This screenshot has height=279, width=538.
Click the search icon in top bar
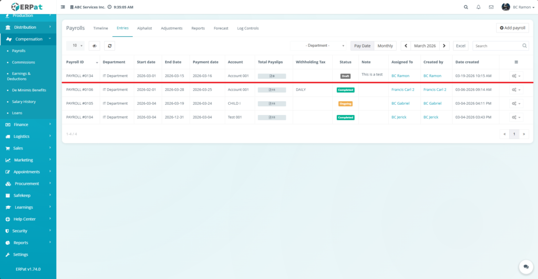point(465,7)
